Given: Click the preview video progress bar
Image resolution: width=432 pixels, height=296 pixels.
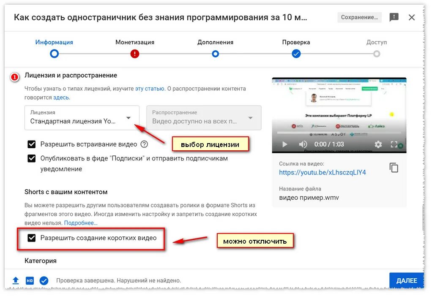Looking at the screenshot, I should (339, 133).
